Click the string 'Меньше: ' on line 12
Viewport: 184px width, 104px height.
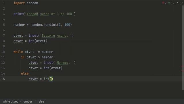tap(64, 63)
